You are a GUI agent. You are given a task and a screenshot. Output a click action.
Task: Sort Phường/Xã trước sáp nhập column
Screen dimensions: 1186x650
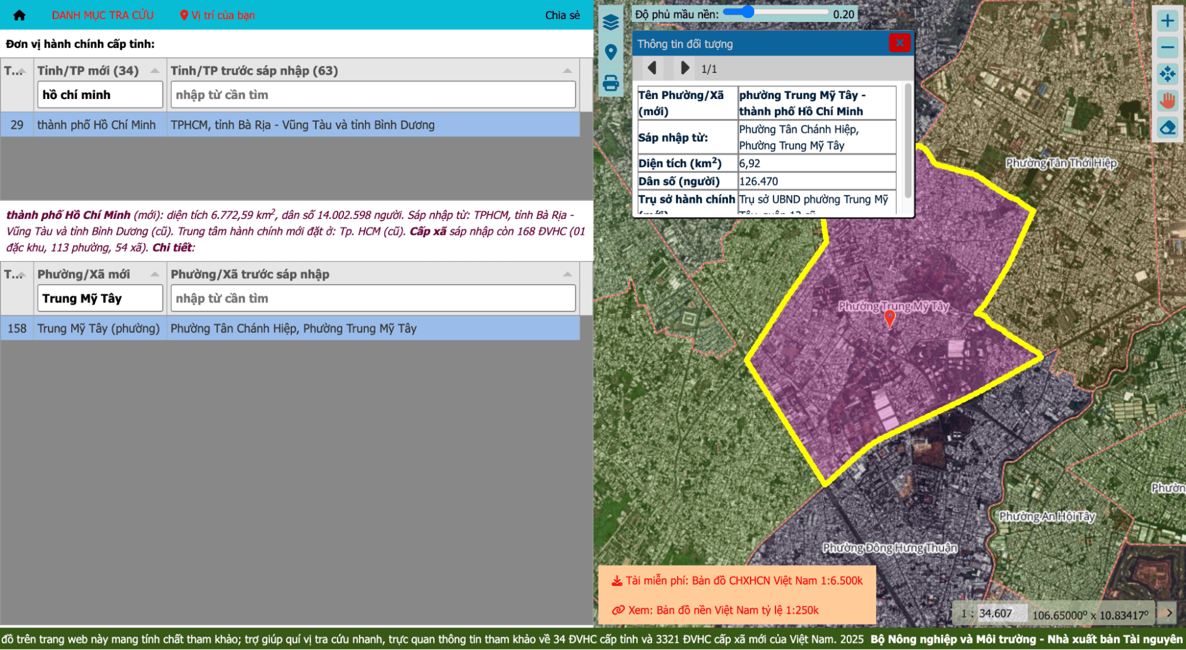click(x=567, y=274)
